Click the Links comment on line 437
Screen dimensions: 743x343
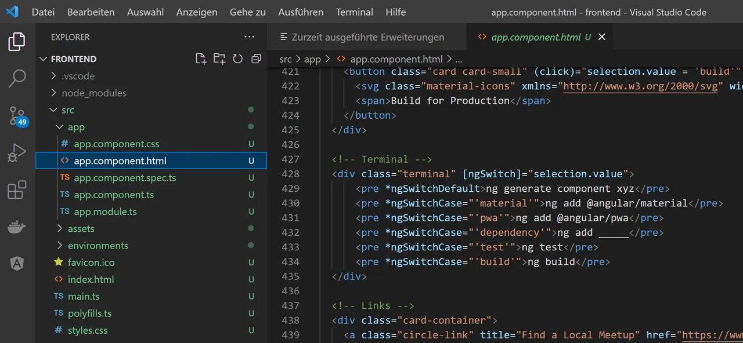pos(373,305)
